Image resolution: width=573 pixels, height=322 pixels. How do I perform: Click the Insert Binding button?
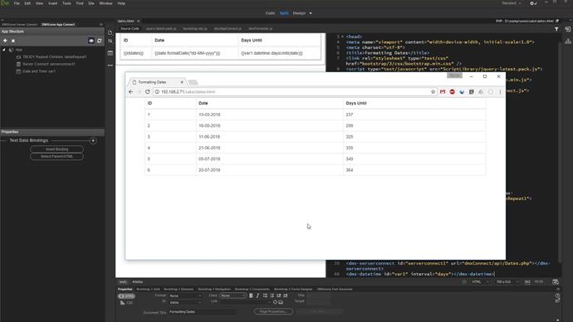pos(56,149)
